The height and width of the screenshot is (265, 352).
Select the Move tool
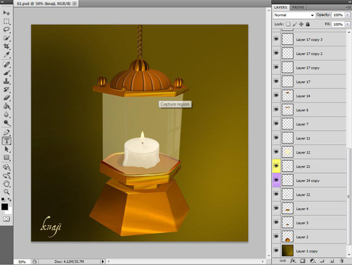6,12
